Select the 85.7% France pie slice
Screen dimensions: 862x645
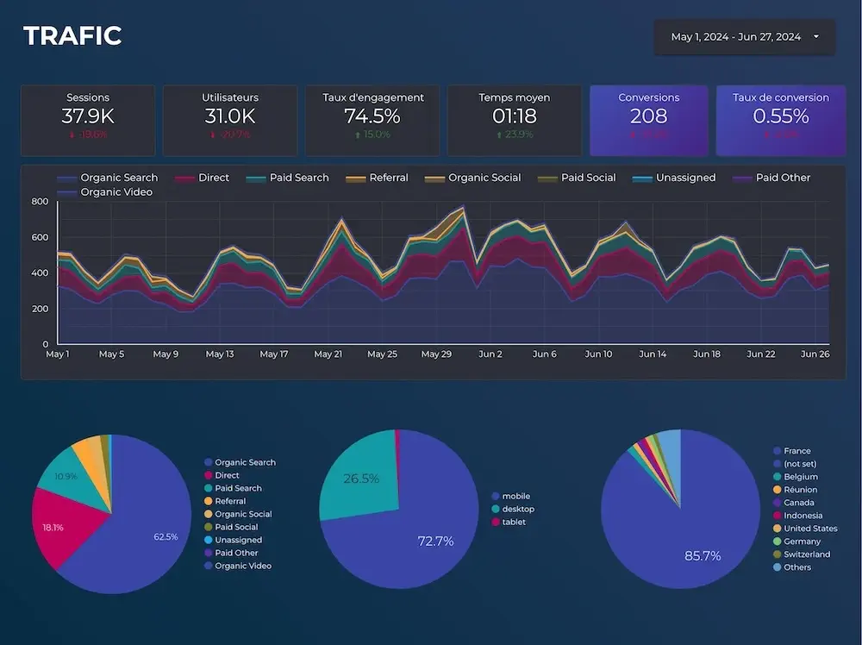coord(681,543)
